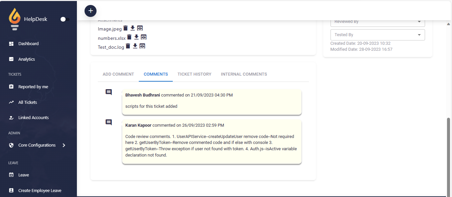The image size is (452, 197).
Task: Expand the Core Configurations menu
Action: 64,145
